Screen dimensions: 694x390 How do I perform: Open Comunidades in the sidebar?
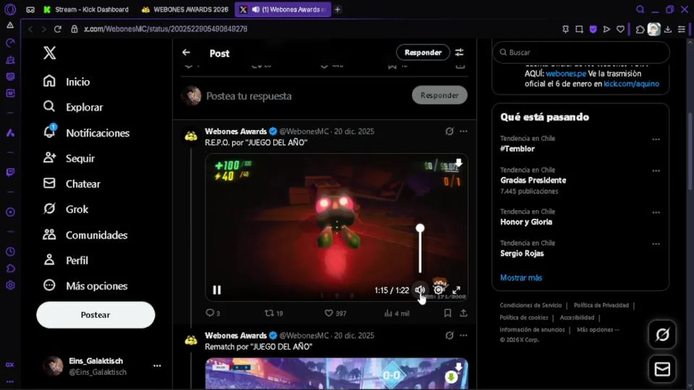[x=86, y=235]
